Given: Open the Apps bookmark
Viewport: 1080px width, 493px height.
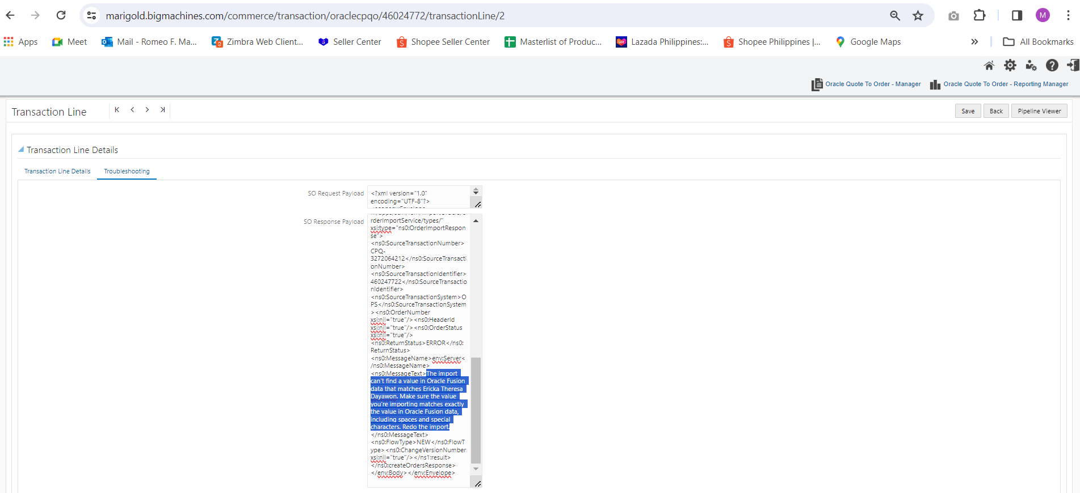Looking at the screenshot, I should coord(20,42).
